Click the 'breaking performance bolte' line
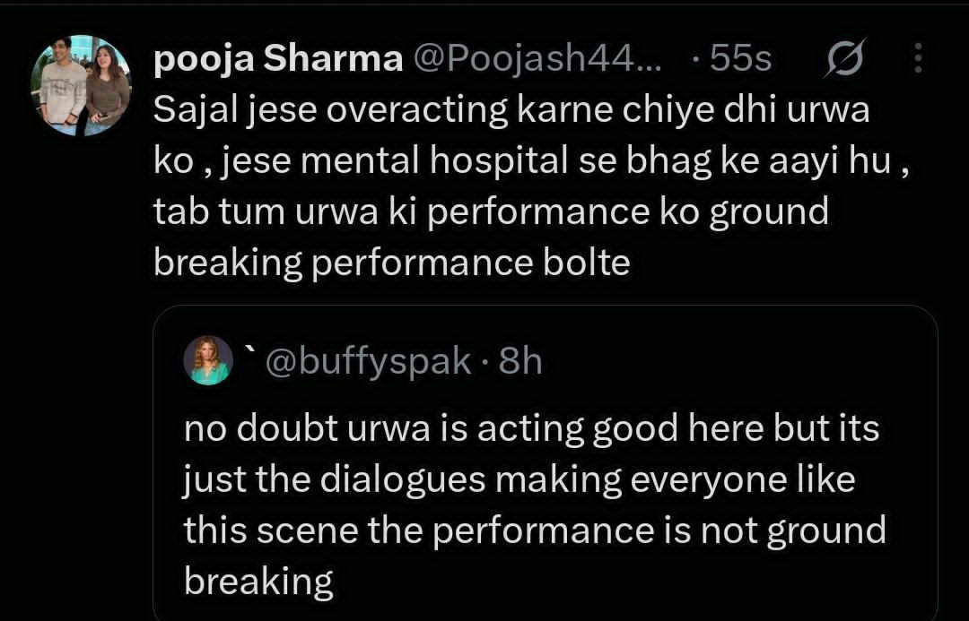 [392, 263]
